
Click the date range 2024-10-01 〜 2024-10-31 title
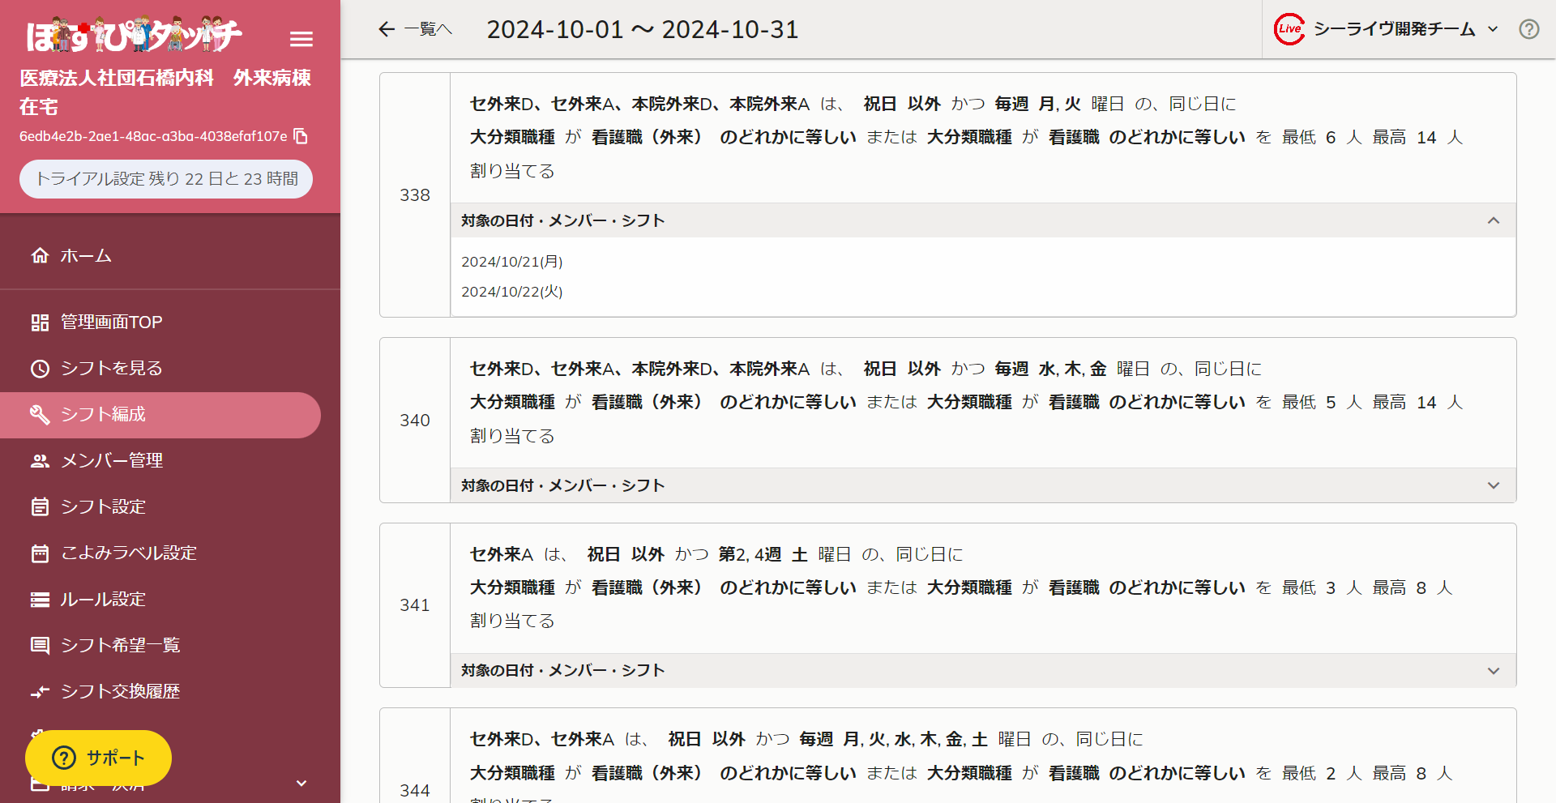pyautogui.click(x=643, y=30)
